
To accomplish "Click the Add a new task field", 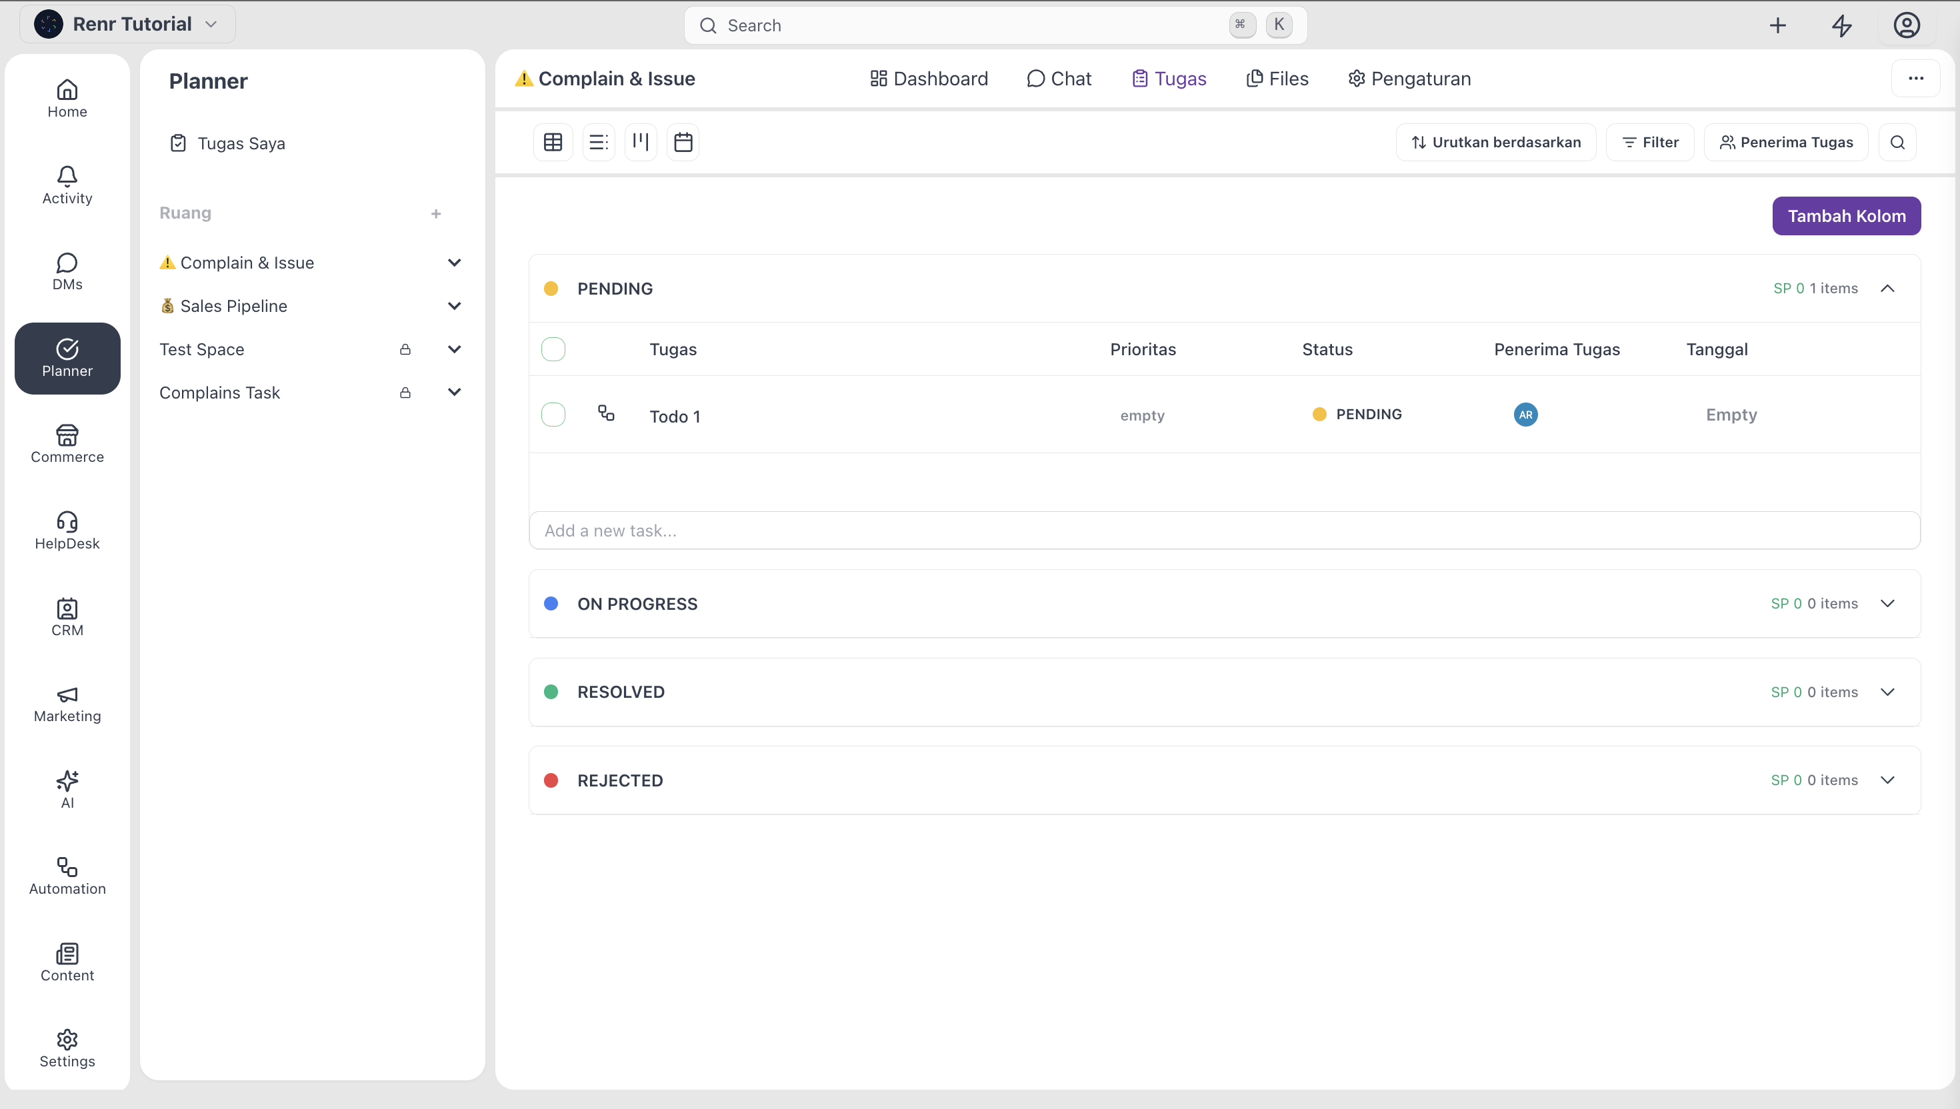I will click(x=1225, y=530).
